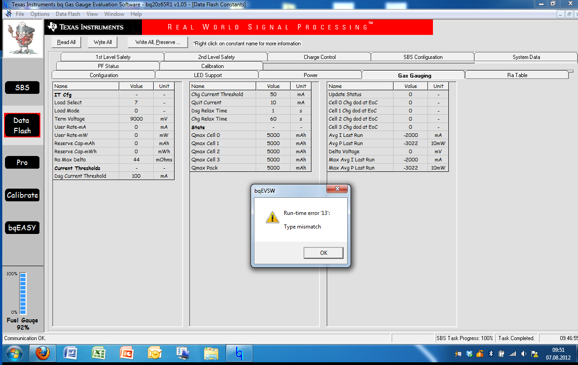Switch to the Calibration tab

coord(212,66)
